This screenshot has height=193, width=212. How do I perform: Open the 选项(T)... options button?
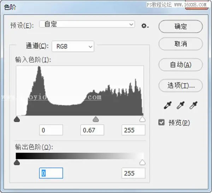(181, 86)
